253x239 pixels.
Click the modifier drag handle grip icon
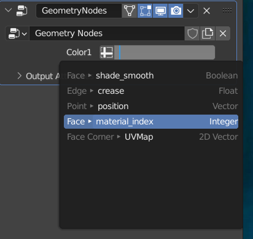click(227, 10)
